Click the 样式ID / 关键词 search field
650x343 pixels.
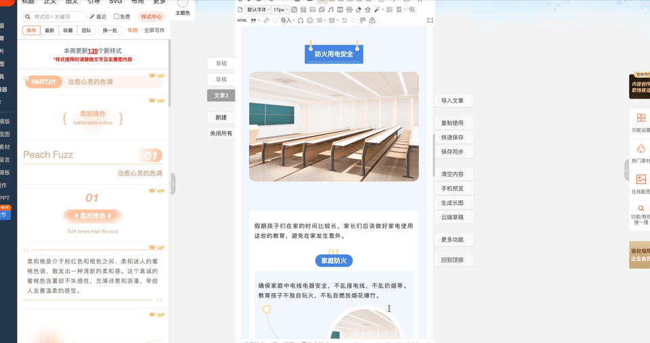coord(54,16)
